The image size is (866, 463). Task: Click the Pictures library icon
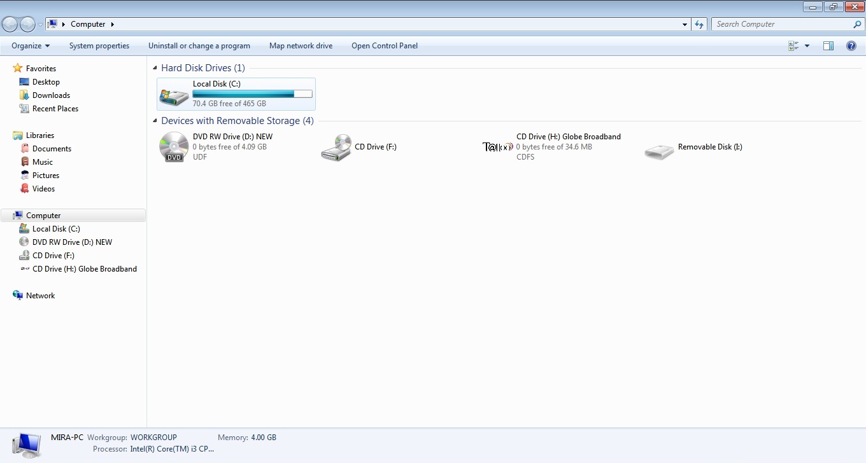point(24,176)
